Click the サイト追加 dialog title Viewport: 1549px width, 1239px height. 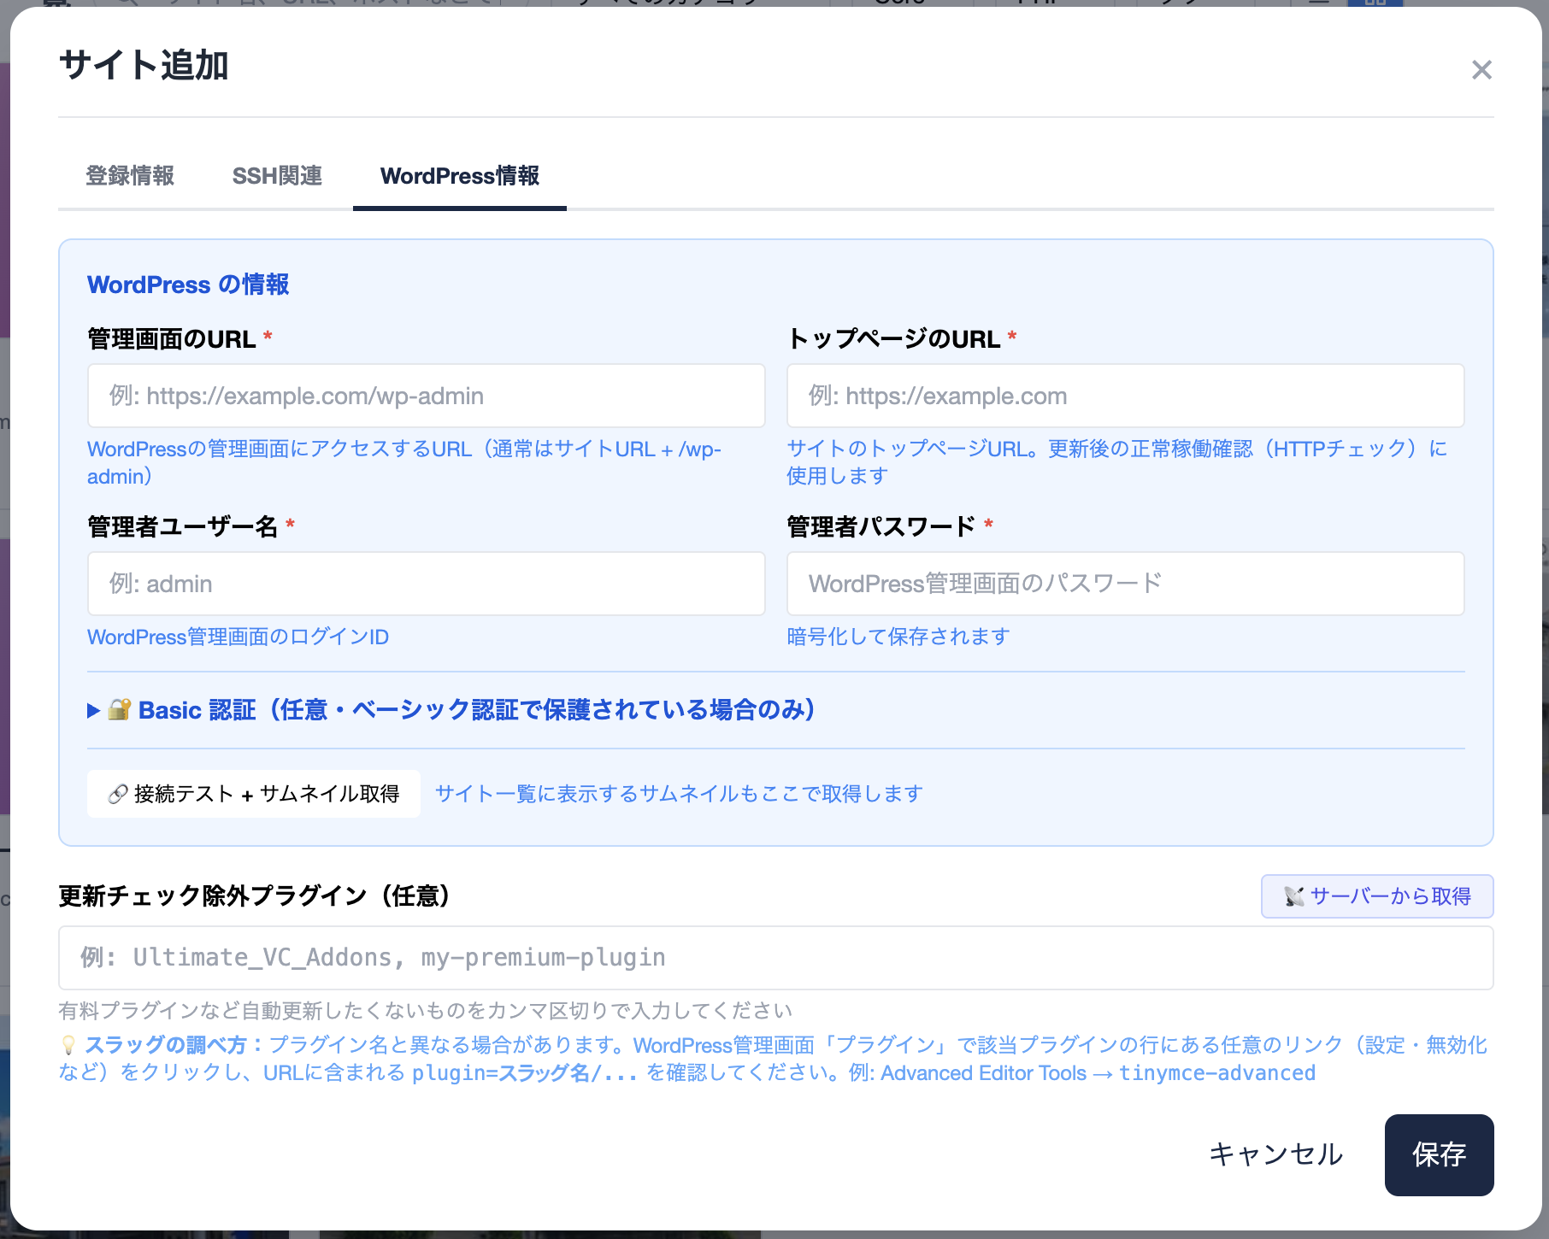(144, 66)
